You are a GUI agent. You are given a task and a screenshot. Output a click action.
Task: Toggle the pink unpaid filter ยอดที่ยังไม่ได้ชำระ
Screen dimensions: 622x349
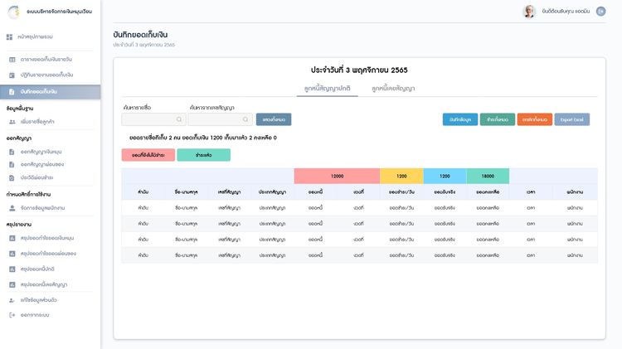pyautogui.click(x=147, y=155)
